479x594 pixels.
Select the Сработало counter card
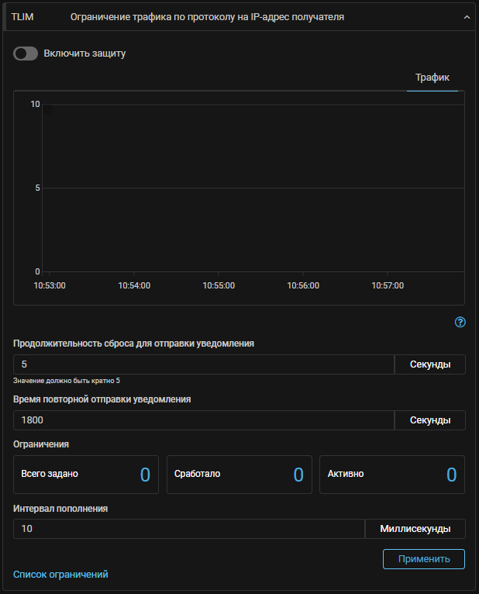pos(239,475)
